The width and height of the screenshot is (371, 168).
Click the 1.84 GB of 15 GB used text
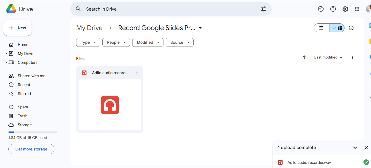pyautogui.click(x=28, y=138)
